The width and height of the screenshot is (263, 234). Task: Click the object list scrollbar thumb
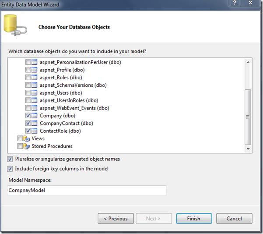tap(248, 117)
